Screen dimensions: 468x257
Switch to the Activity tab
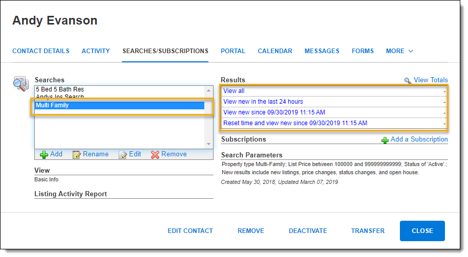pyautogui.click(x=96, y=51)
